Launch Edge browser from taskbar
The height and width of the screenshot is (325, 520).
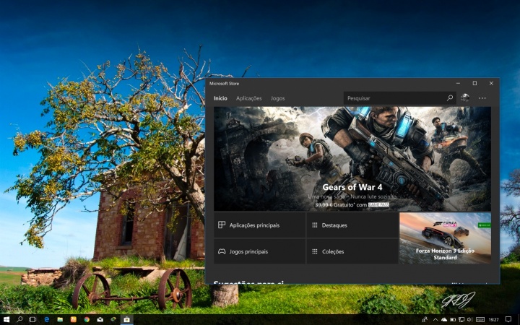click(47, 318)
